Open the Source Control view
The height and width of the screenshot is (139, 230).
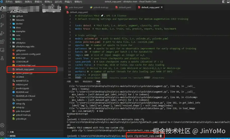2,25
